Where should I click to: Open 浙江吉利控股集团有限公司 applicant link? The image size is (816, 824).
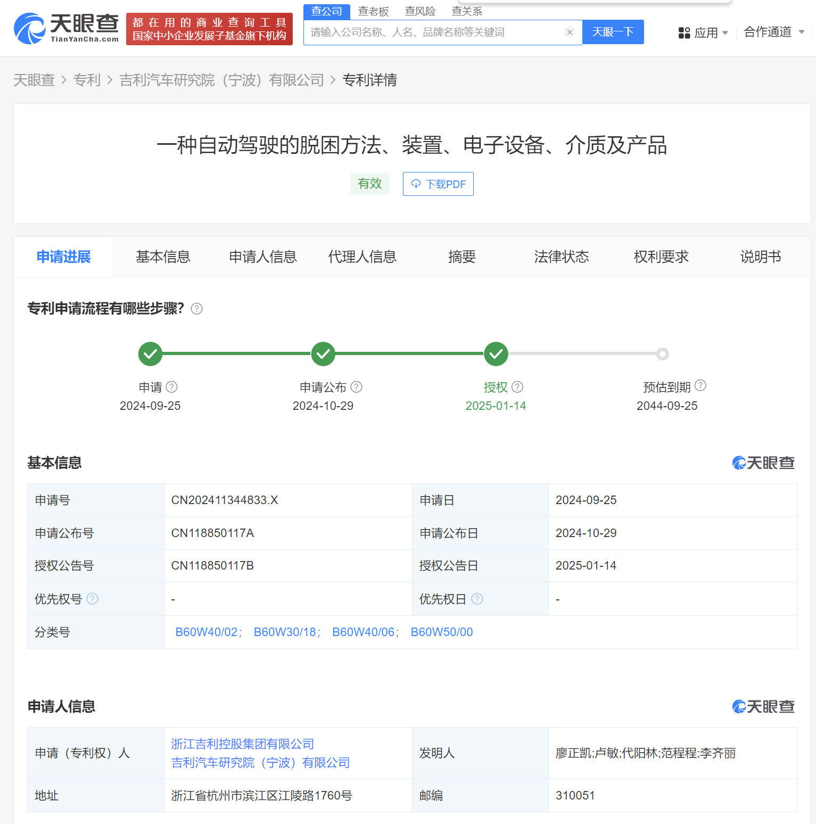coord(243,744)
